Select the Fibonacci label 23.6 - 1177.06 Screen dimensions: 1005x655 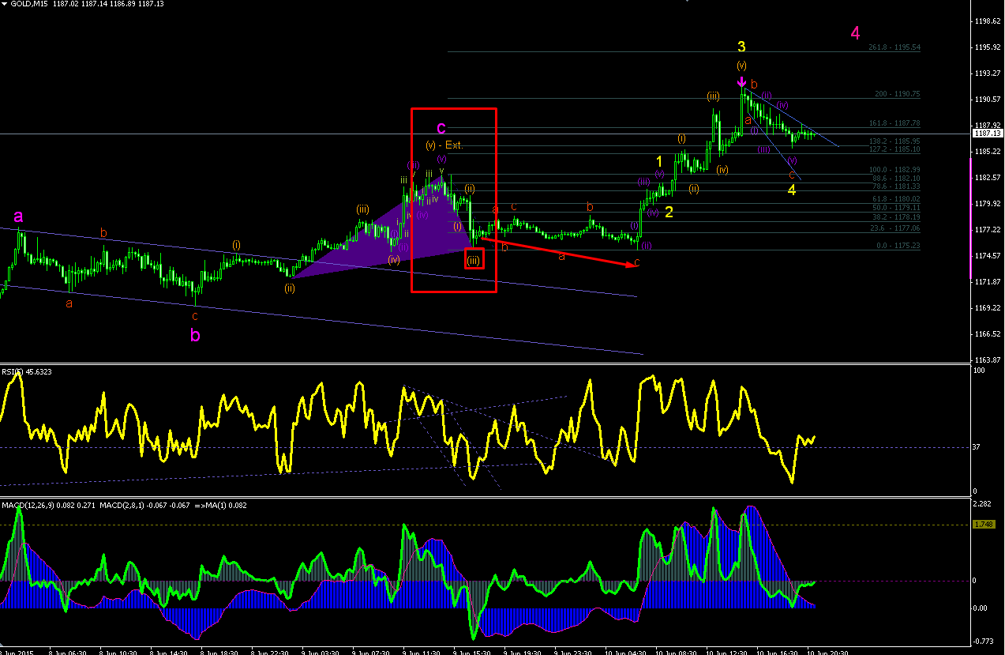click(x=896, y=228)
